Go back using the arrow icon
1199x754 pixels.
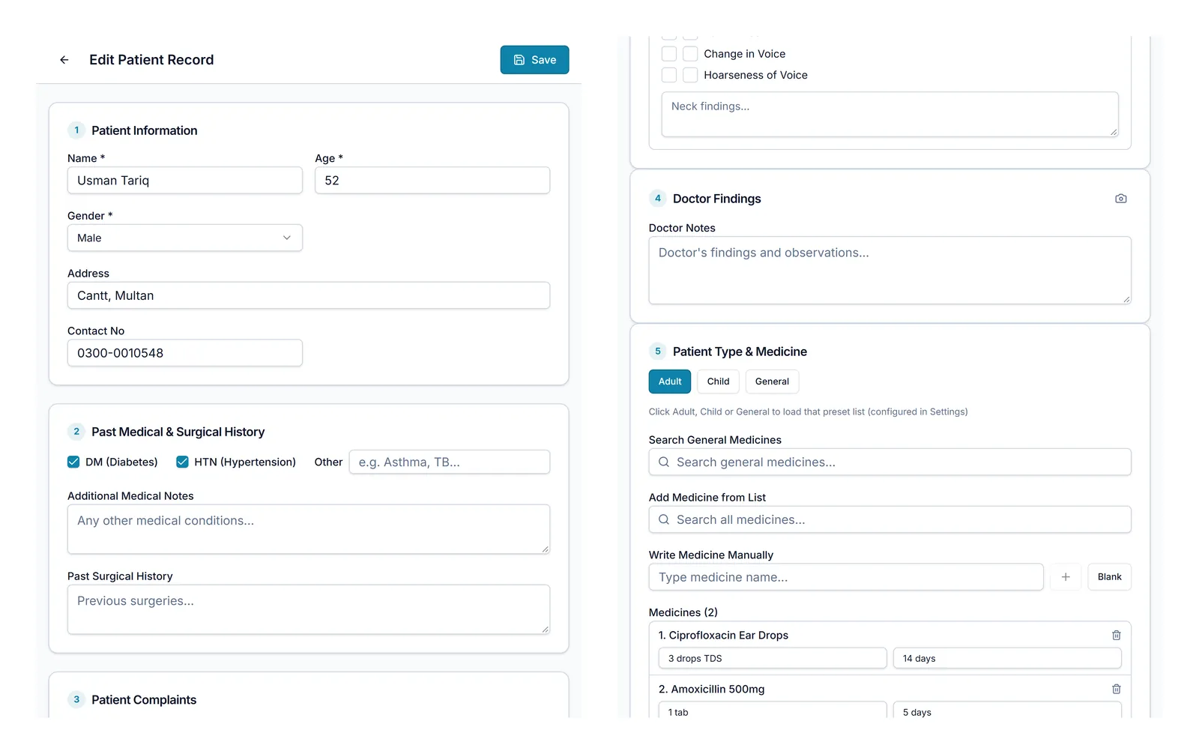click(64, 60)
